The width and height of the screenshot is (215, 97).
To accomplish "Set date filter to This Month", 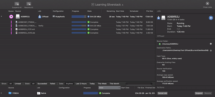I will click(114, 84).
